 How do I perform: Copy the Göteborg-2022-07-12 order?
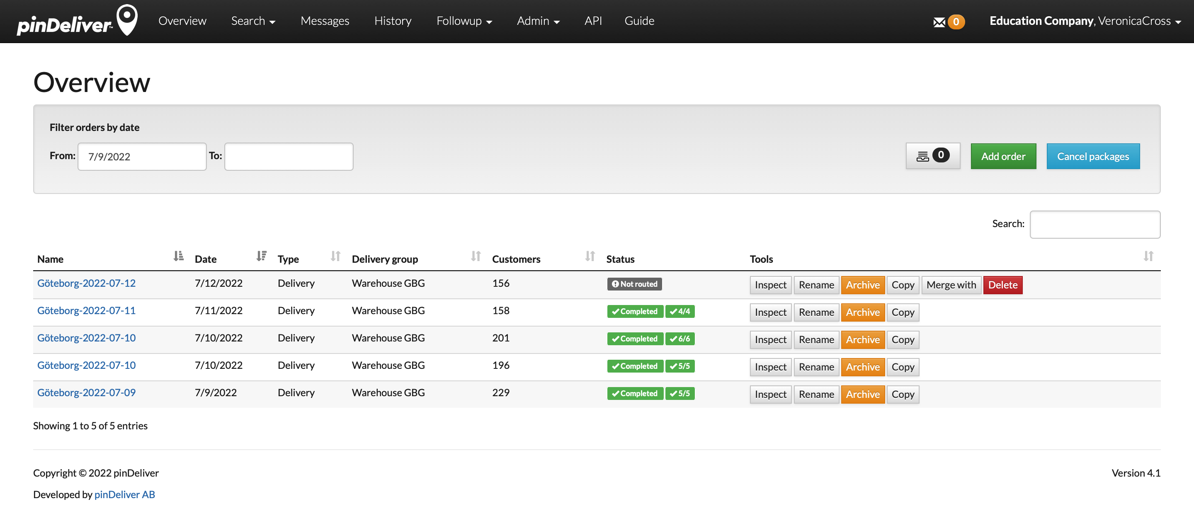[x=903, y=285]
